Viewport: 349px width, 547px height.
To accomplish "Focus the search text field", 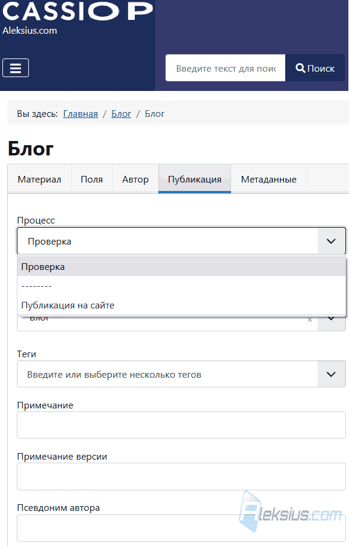I will 226,68.
